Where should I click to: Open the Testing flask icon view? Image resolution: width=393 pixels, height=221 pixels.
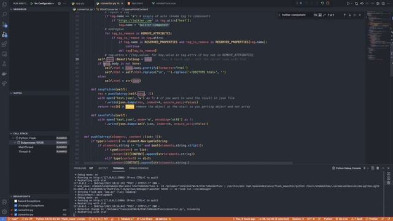click(x=4, y=64)
